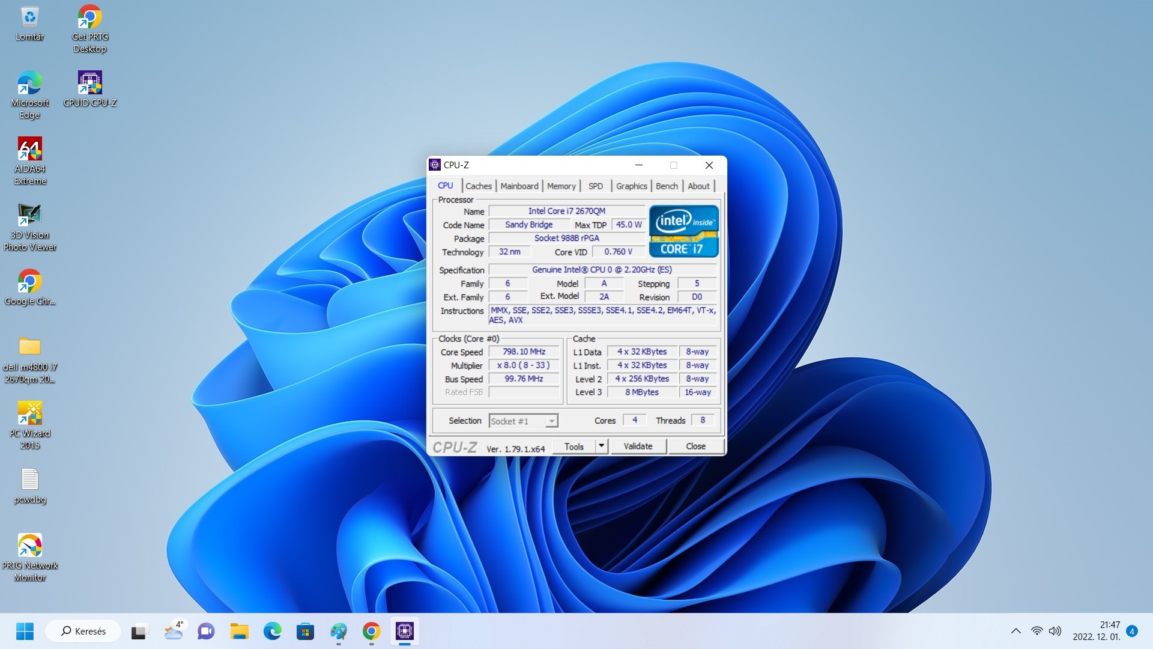
Task: Click the taskbar Keresés search box
Action: click(83, 631)
